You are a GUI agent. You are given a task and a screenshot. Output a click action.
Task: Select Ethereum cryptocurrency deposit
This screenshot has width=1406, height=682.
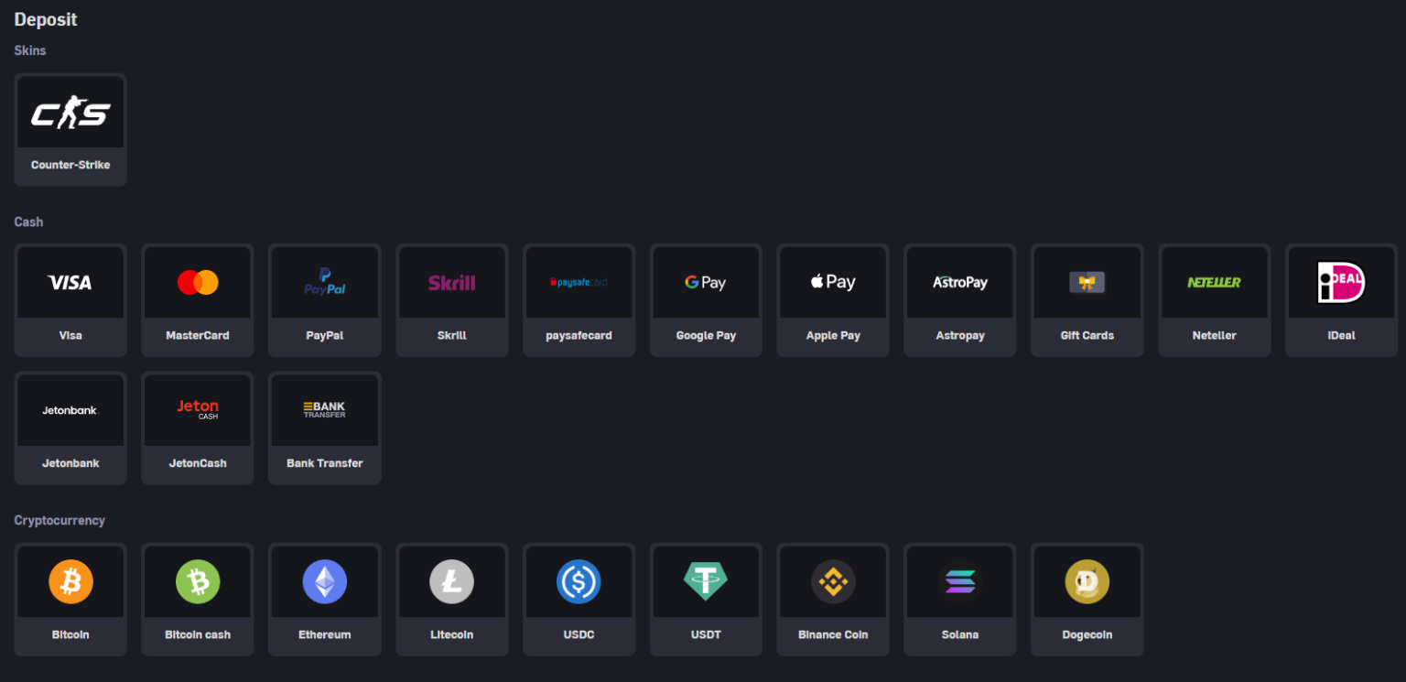pos(325,600)
